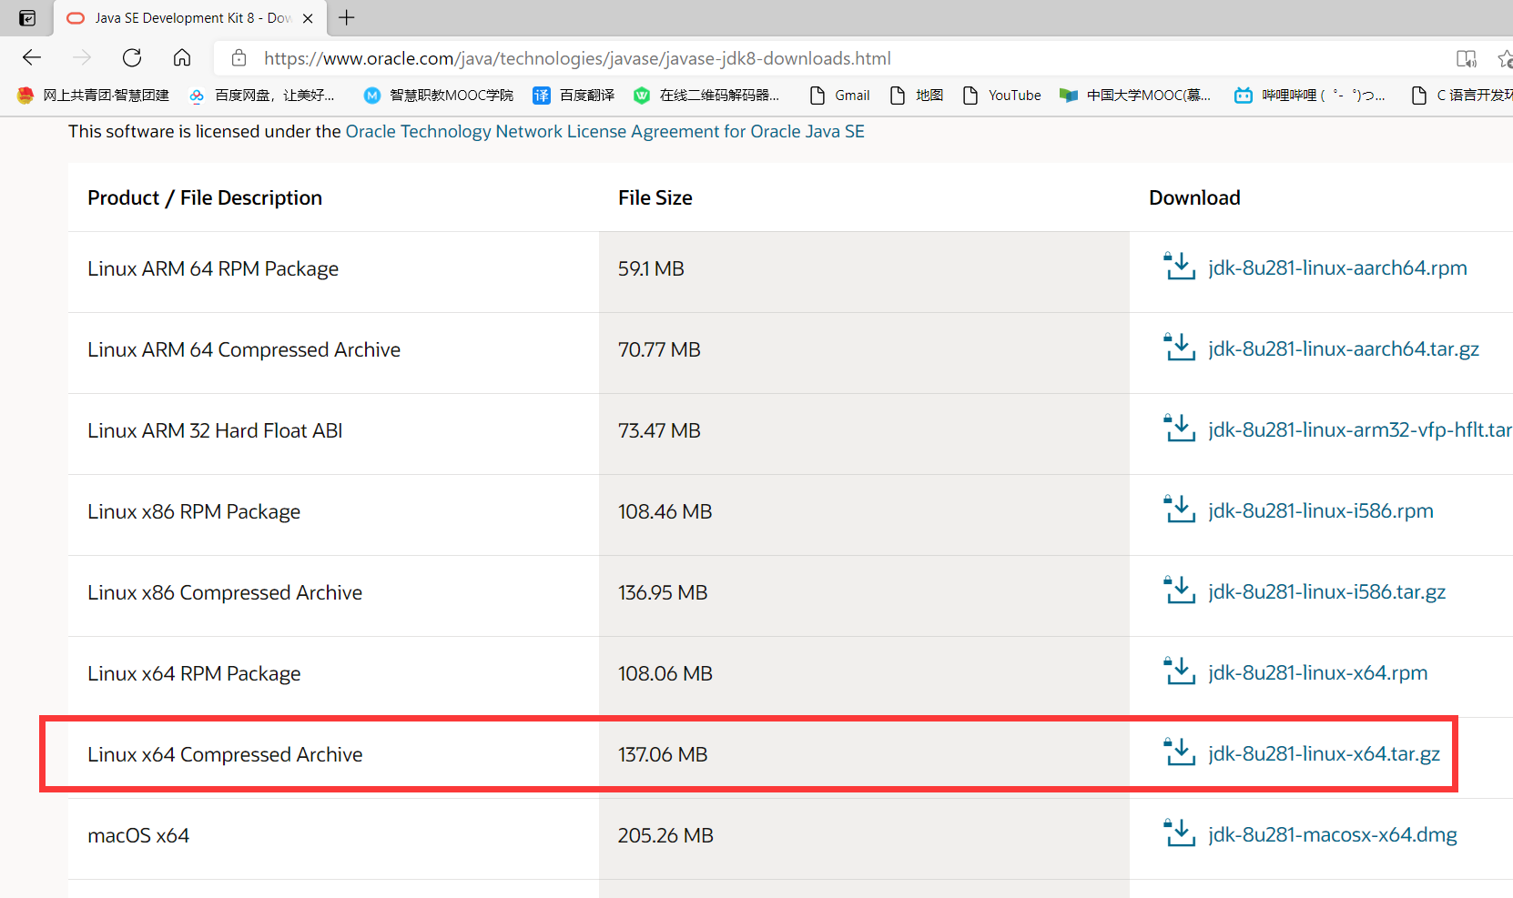Select 'Linux ARM 64 Compressed Archive' text
This screenshot has height=898, width=1513.
point(244,350)
